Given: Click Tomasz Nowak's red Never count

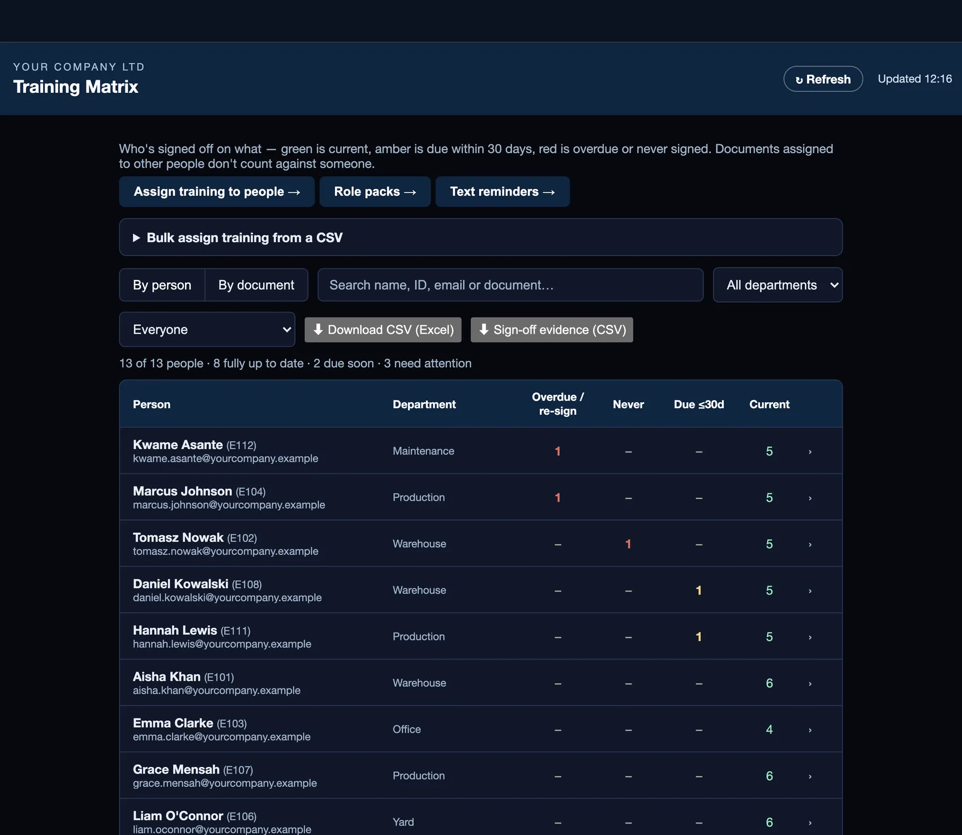Looking at the screenshot, I should click(x=628, y=544).
